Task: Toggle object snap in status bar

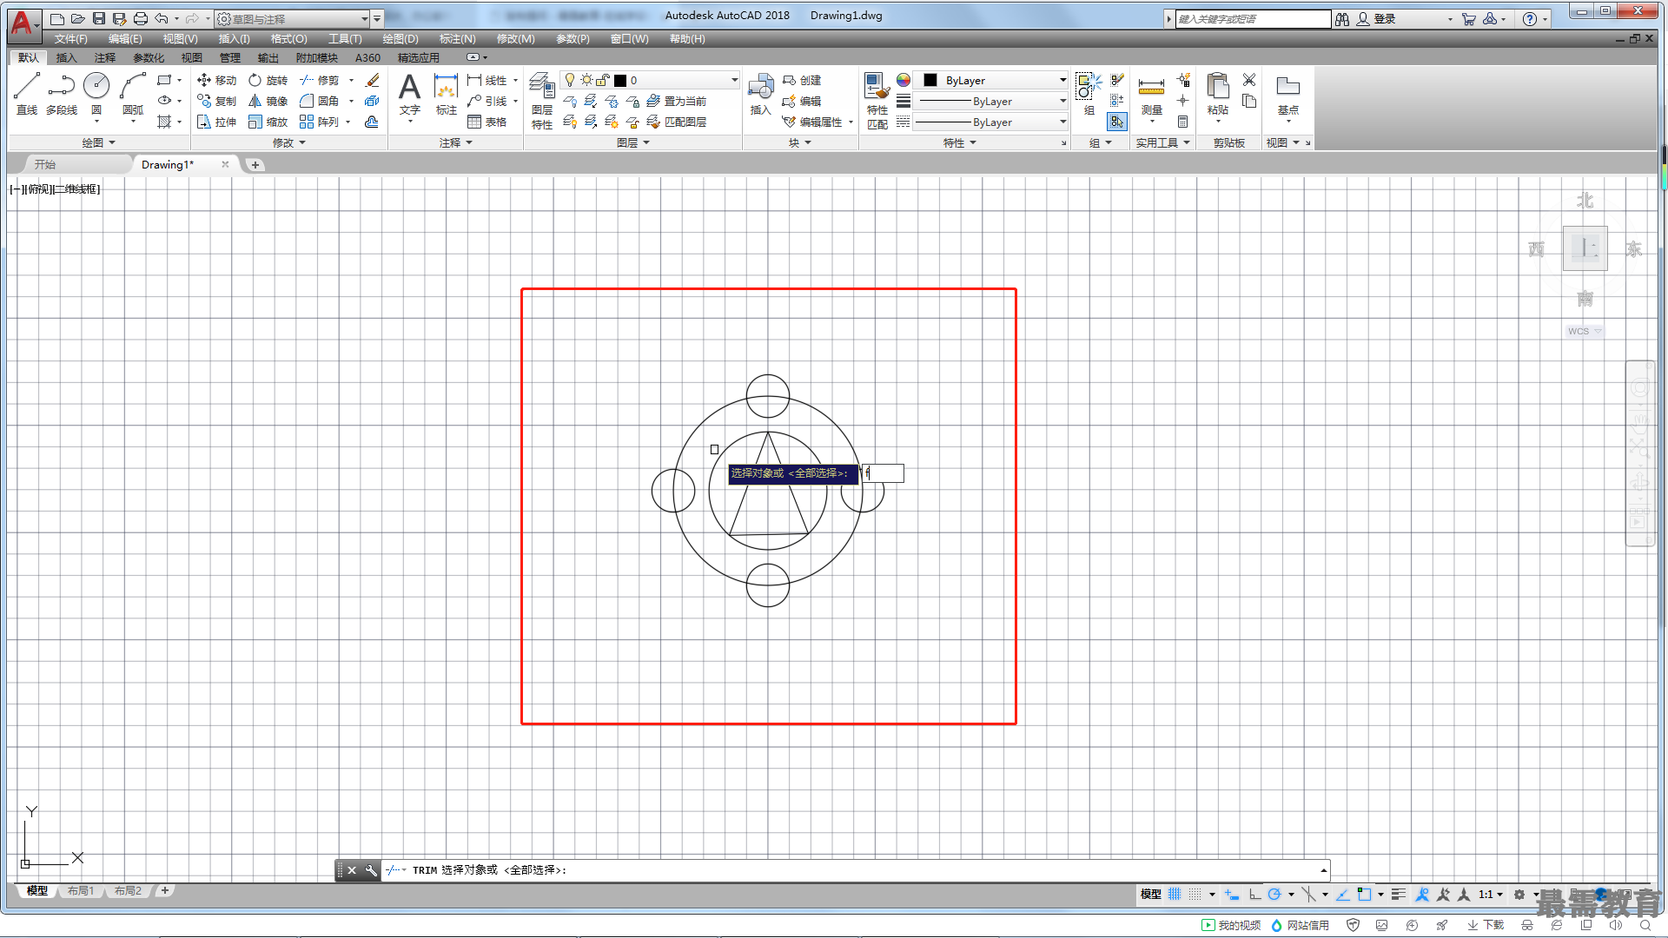Action: (1364, 894)
